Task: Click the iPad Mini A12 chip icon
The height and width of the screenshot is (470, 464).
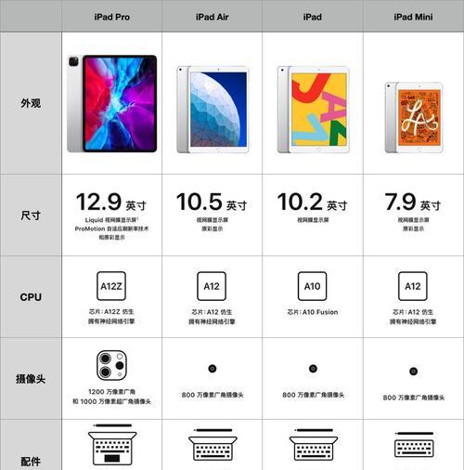Action: click(413, 286)
